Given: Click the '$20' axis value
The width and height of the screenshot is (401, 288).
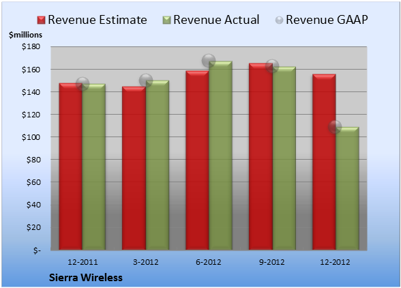Looking at the screenshot, I should tap(33, 227).
